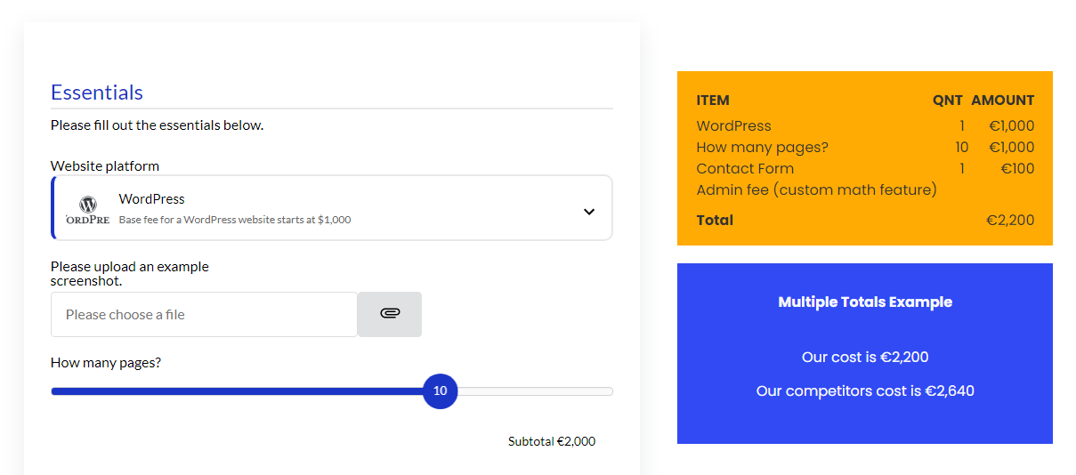Image resolution: width=1076 pixels, height=475 pixels.
Task: Click 'Our competitors cost is €2,640' text
Action: point(865,391)
